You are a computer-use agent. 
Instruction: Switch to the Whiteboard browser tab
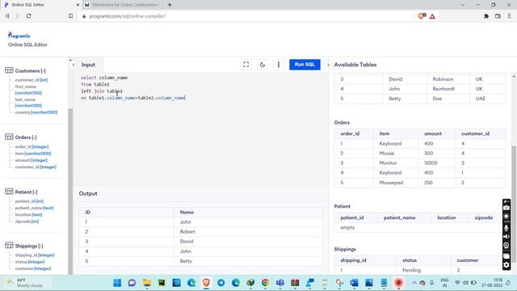pos(122,5)
